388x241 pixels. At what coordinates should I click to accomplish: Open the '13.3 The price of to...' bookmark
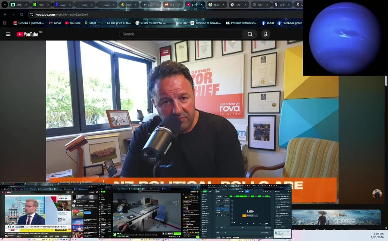(115, 23)
